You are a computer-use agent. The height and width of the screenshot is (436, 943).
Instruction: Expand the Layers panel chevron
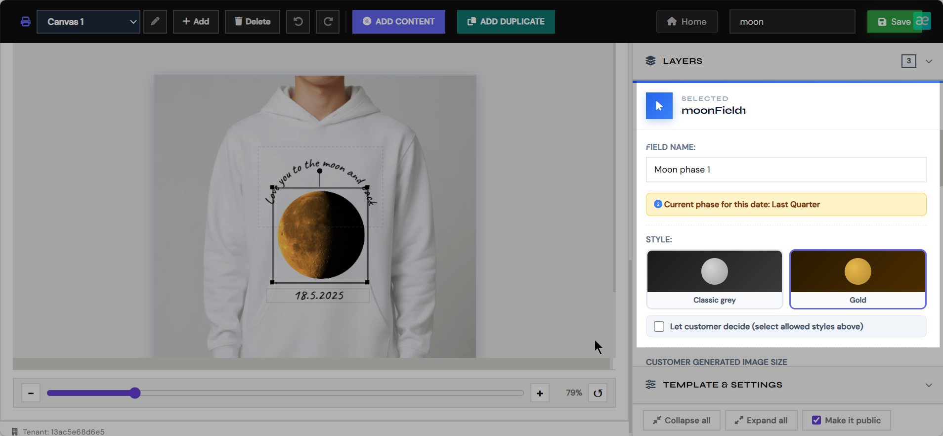point(929,61)
